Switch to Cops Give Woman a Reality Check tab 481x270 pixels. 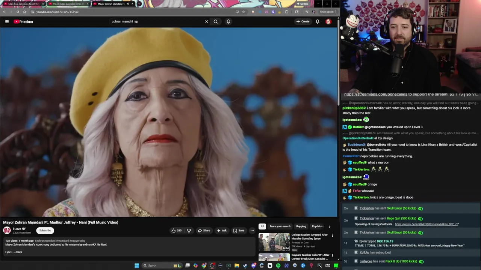23,4
